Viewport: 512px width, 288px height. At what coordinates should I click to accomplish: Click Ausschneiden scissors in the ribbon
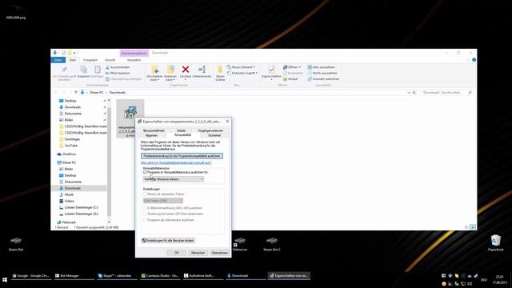(118, 67)
